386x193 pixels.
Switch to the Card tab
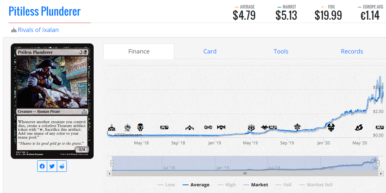point(210,51)
